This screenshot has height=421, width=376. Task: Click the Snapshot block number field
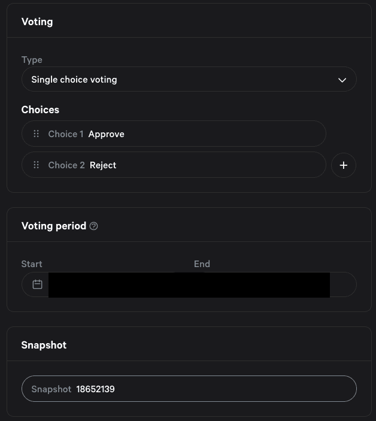pyautogui.click(x=189, y=389)
